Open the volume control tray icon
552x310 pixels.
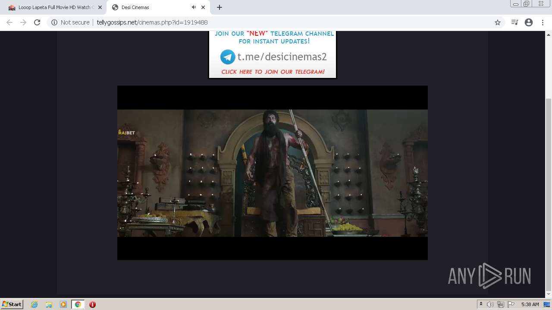(490, 304)
